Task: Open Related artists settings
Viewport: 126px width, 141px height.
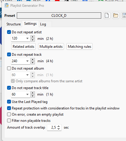Action: [23, 47]
